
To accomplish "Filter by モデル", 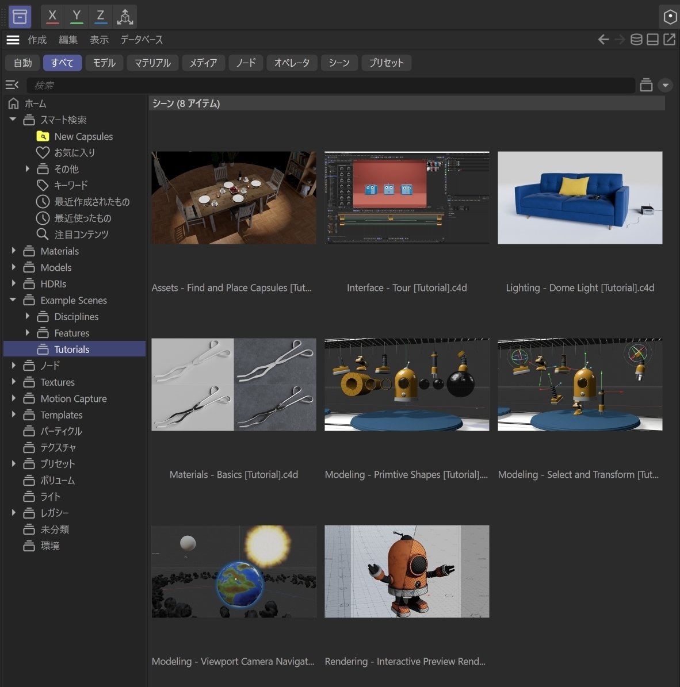I will [x=104, y=63].
